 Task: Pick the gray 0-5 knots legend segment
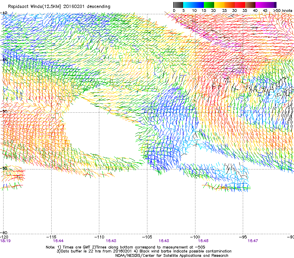178,5
